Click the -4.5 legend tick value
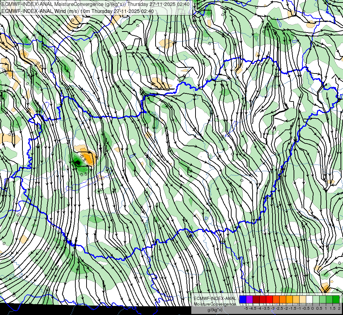Viewport: 343px width, 315px height. click(253, 308)
